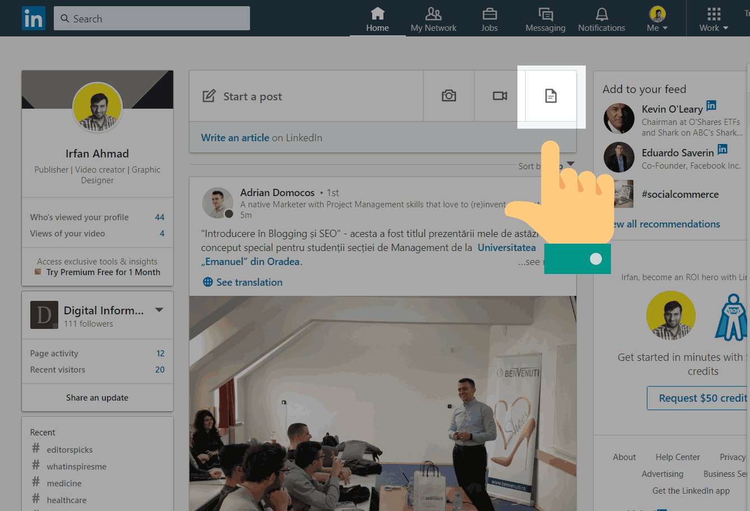Open Kevin O'Leary name

coord(672,109)
